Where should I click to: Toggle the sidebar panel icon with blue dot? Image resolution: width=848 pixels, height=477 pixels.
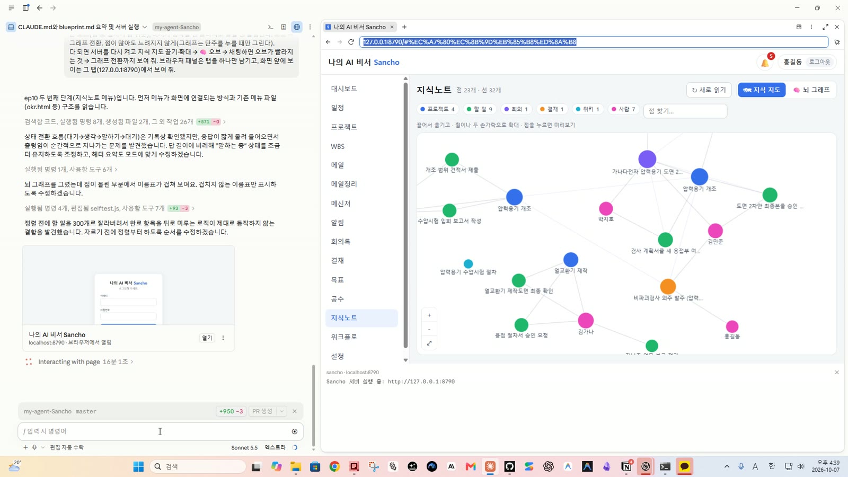(25, 8)
